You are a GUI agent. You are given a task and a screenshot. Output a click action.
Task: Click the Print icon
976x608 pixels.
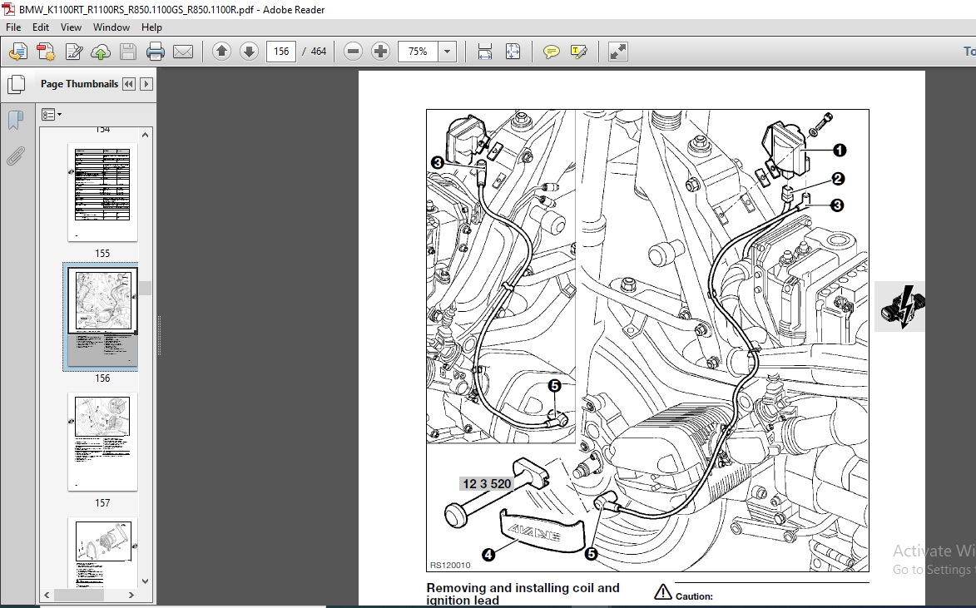[156, 52]
